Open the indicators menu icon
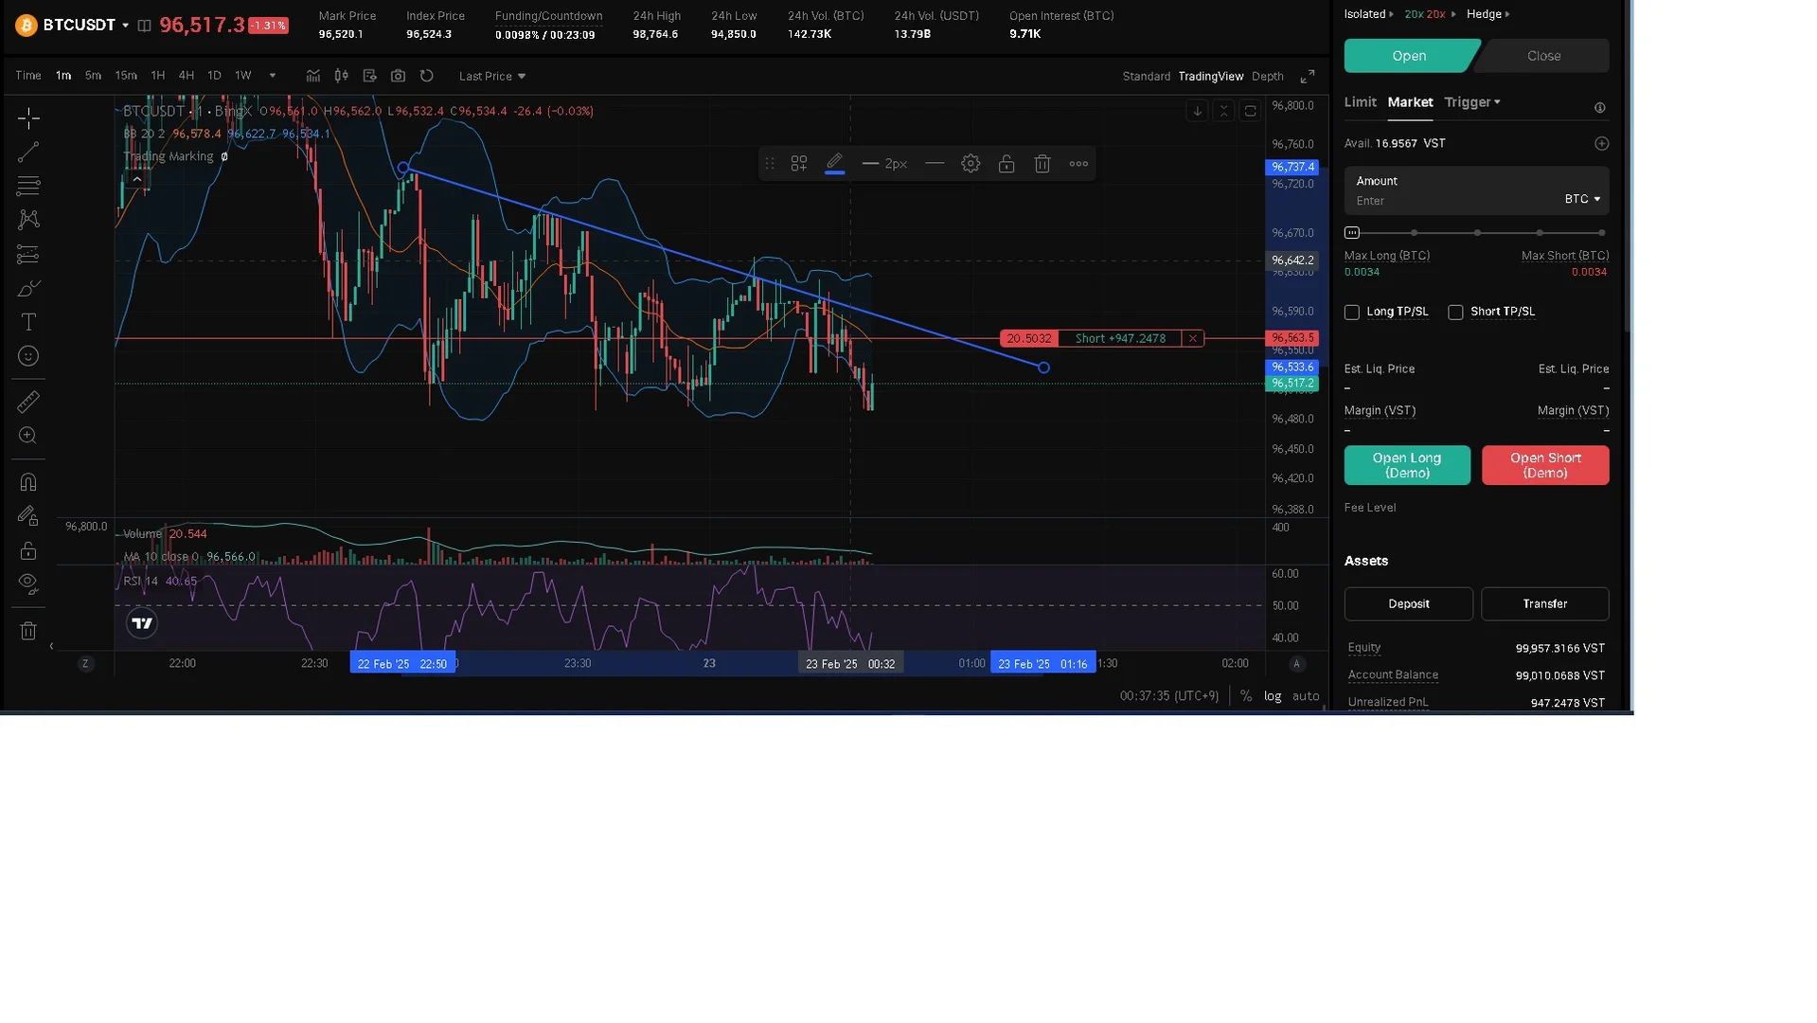 pyautogui.click(x=313, y=76)
